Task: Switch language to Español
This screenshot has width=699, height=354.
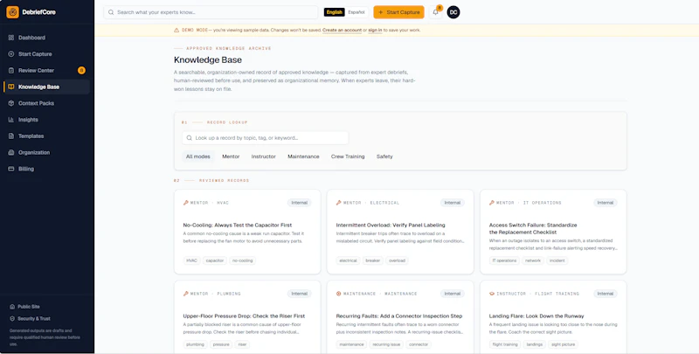Action: point(356,12)
